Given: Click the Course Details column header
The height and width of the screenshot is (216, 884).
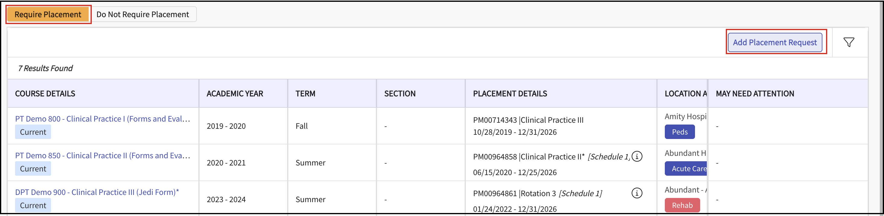Looking at the screenshot, I should (45, 94).
